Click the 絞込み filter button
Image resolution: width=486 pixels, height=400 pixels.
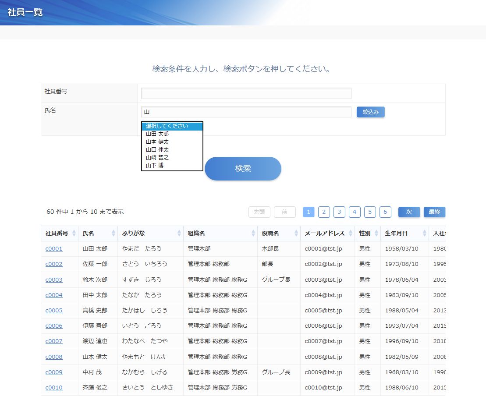pyautogui.click(x=370, y=112)
